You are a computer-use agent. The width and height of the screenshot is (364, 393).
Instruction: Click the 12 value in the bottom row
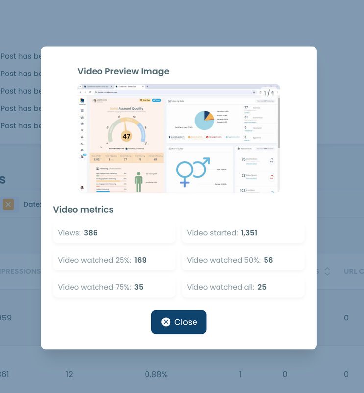click(x=69, y=374)
